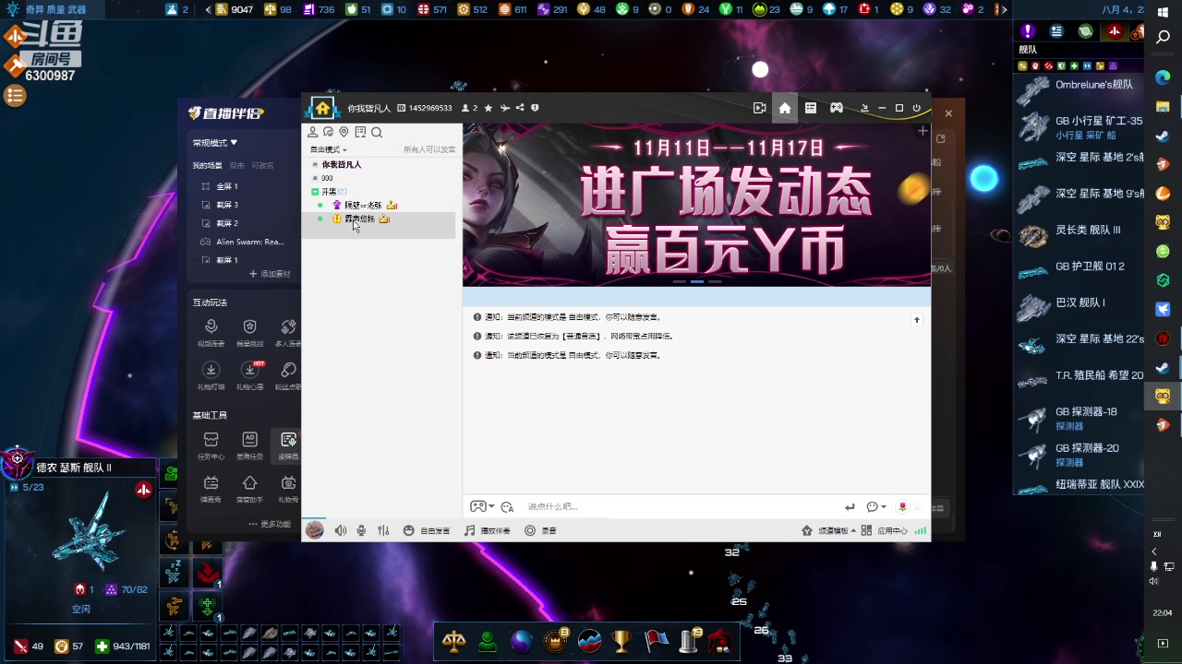
Task: Open the 常规模式 dropdown in 直播伴侣
Action: pyautogui.click(x=215, y=143)
